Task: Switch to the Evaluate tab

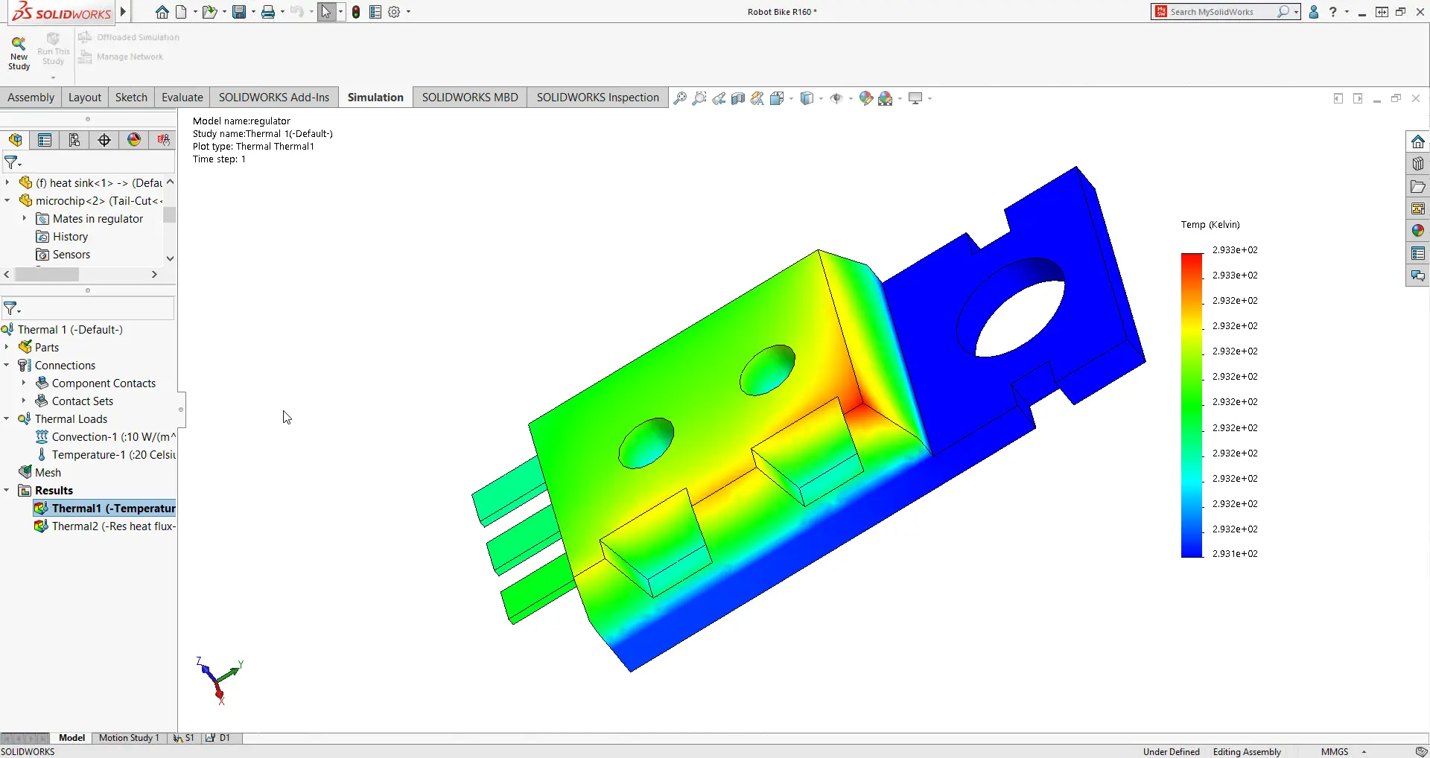Action: [x=182, y=98]
